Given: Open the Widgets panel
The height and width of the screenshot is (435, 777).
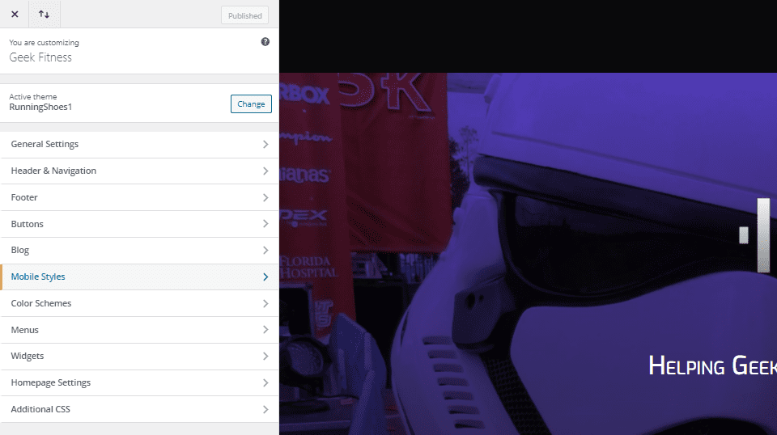Looking at the screenshot, I should pyautogui.click(x=139, y=357).
